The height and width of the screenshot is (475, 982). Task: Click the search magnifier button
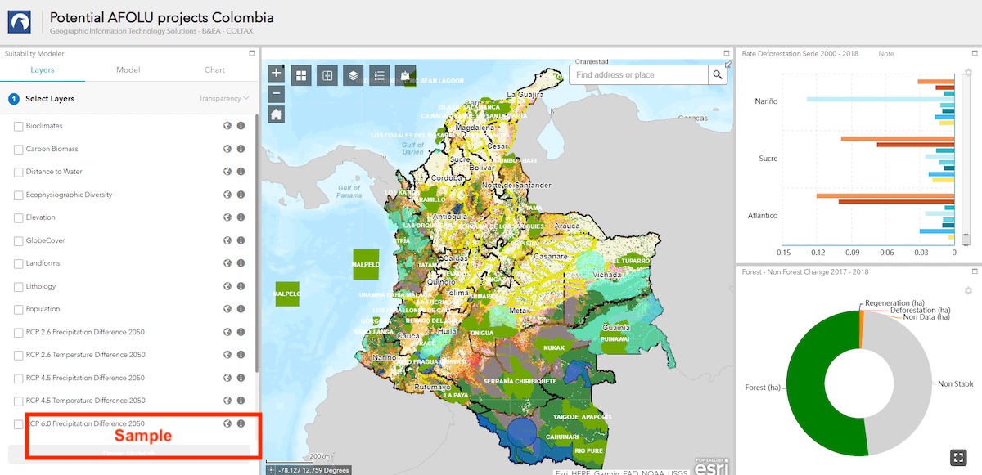coord(718,74)
